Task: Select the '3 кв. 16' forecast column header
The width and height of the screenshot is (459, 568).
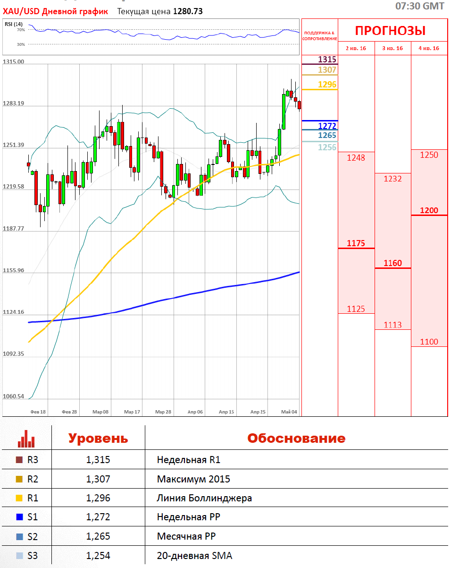Action: [x=393, y=48]
